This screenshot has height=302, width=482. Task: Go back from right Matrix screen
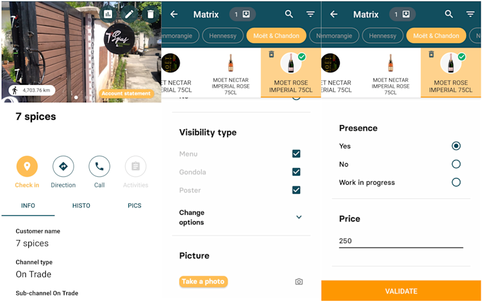(x=334, y=14)
